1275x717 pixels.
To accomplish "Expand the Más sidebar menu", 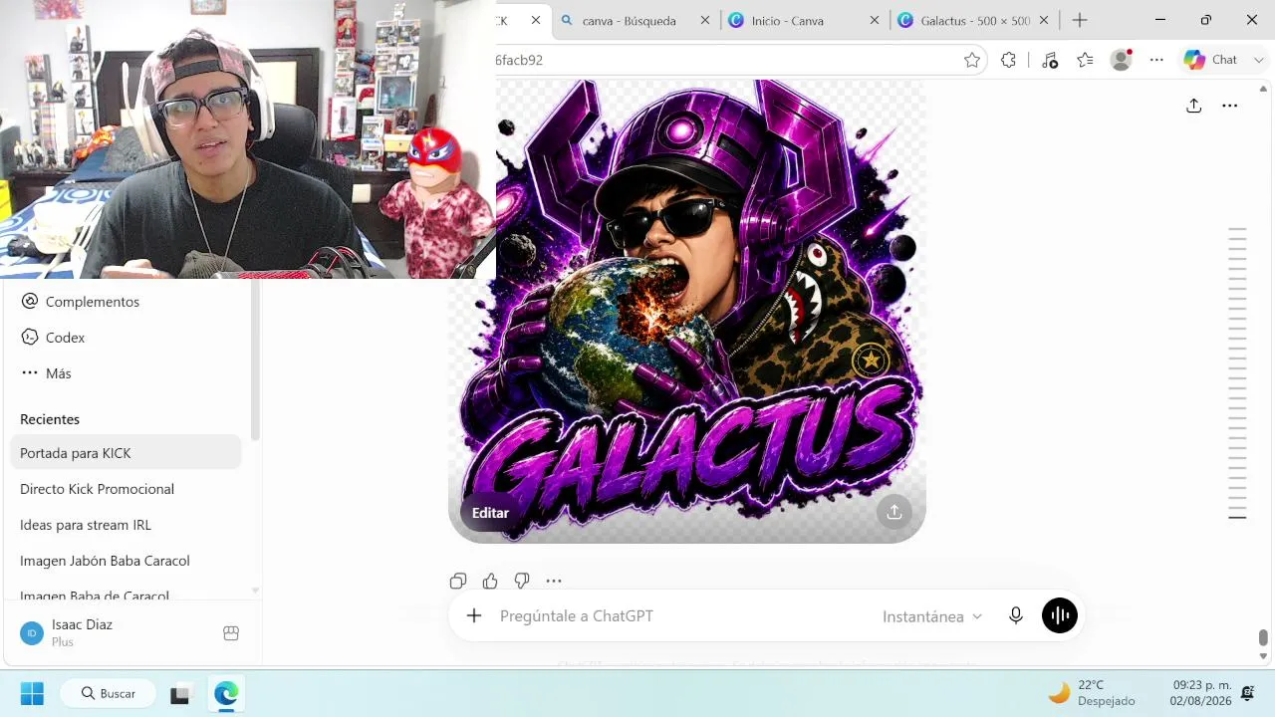I will click(46, 373).
